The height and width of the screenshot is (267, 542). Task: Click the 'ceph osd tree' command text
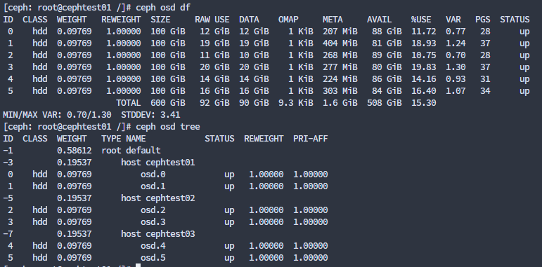167,127
